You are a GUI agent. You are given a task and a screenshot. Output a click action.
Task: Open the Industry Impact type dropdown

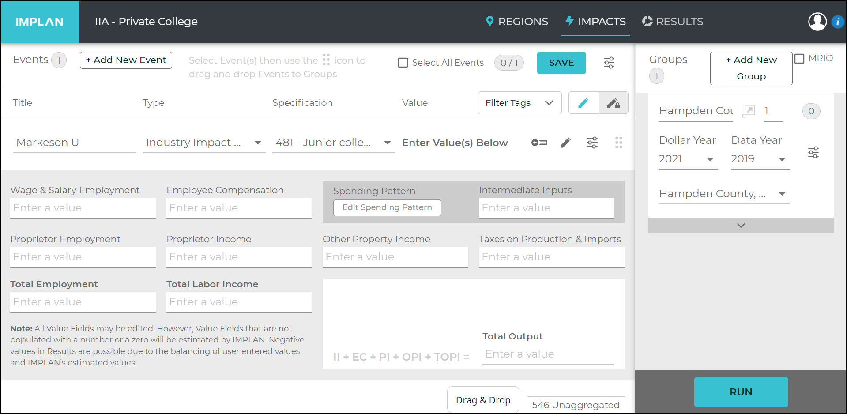click(204, 143)
